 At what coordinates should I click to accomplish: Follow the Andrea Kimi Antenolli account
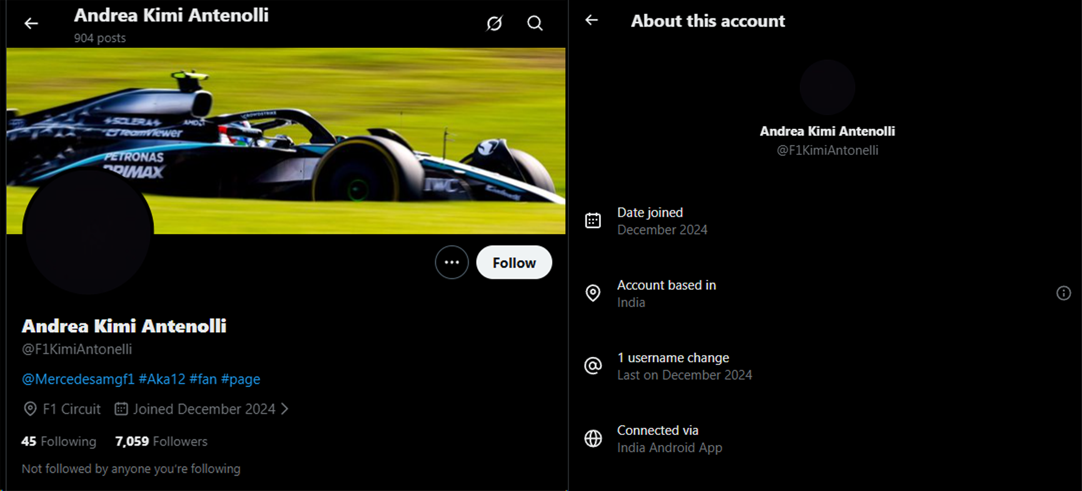(514, 262)
